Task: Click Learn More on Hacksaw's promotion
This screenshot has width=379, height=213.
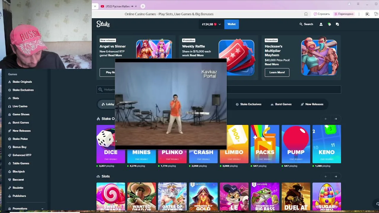Action: coord(277,72)
